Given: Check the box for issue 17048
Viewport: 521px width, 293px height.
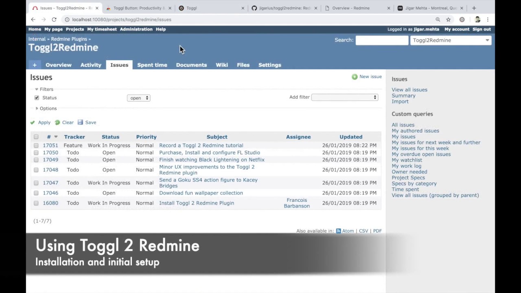Looking at the screenshot, I should [x=36, y=170].
